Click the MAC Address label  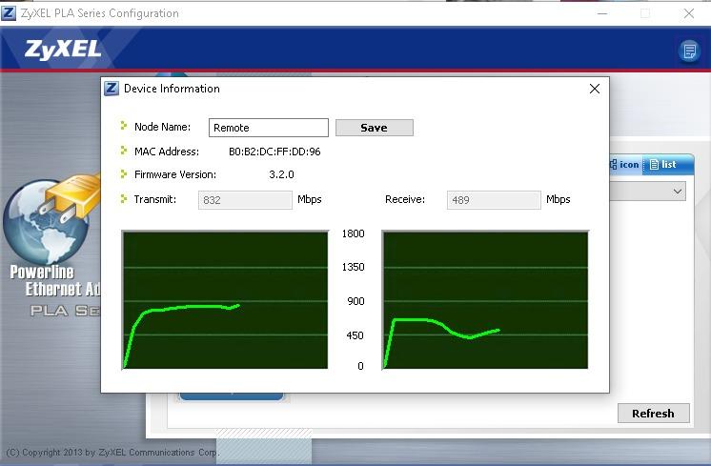pos(167,152)
